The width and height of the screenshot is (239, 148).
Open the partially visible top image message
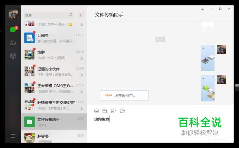click(208, 27)
